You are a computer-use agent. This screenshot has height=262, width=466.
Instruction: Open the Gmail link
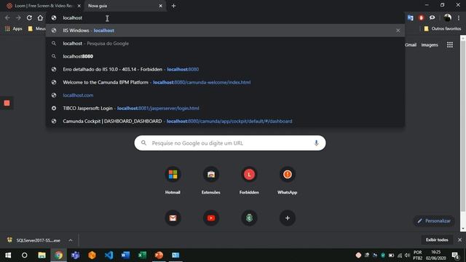(x=411, y=45)
